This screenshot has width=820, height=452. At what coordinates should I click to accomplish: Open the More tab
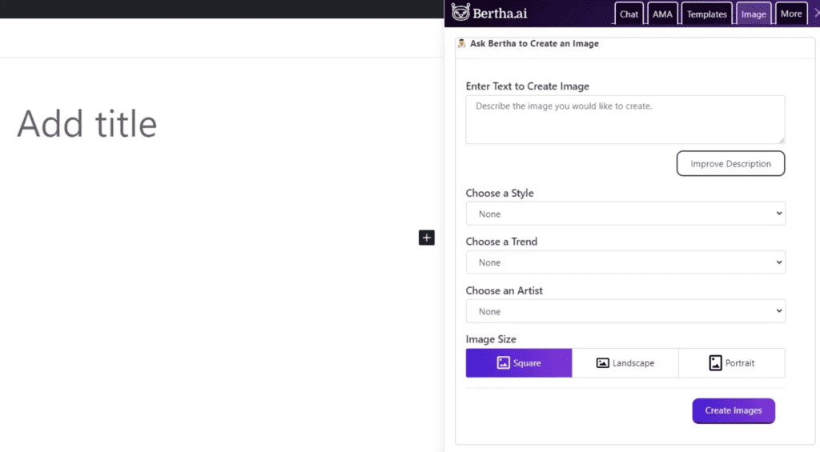(x=791, y=14)
